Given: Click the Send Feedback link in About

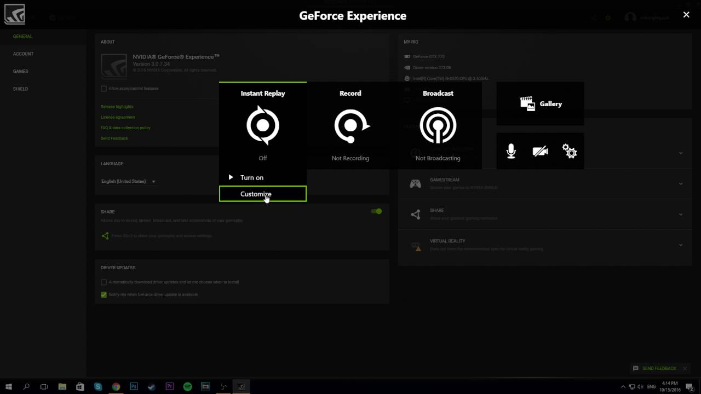Looking at the screenshot, I should [x=114, y=138].
